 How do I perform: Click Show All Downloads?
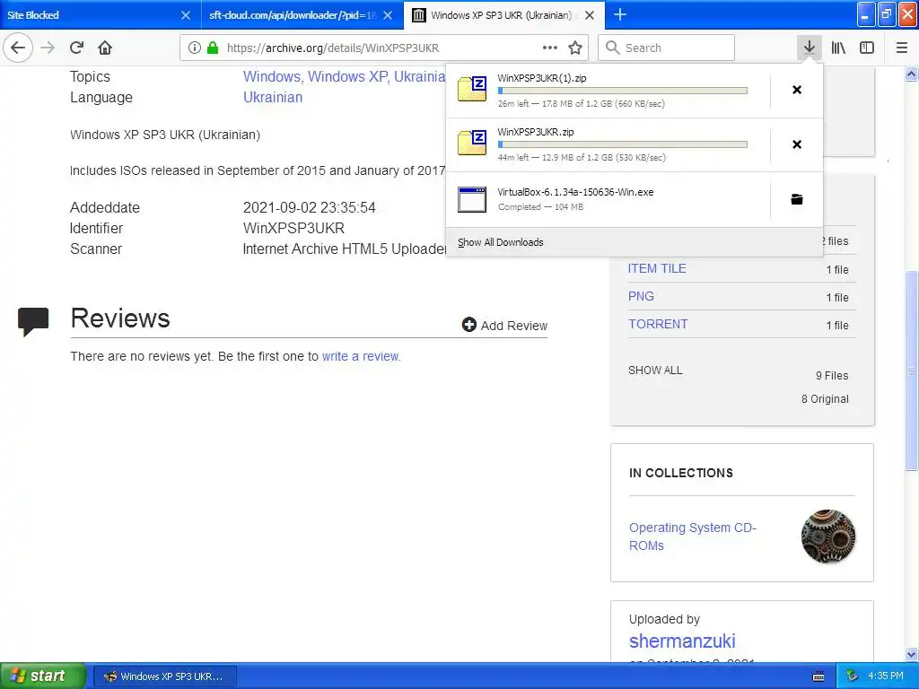[x=501, y=242]
